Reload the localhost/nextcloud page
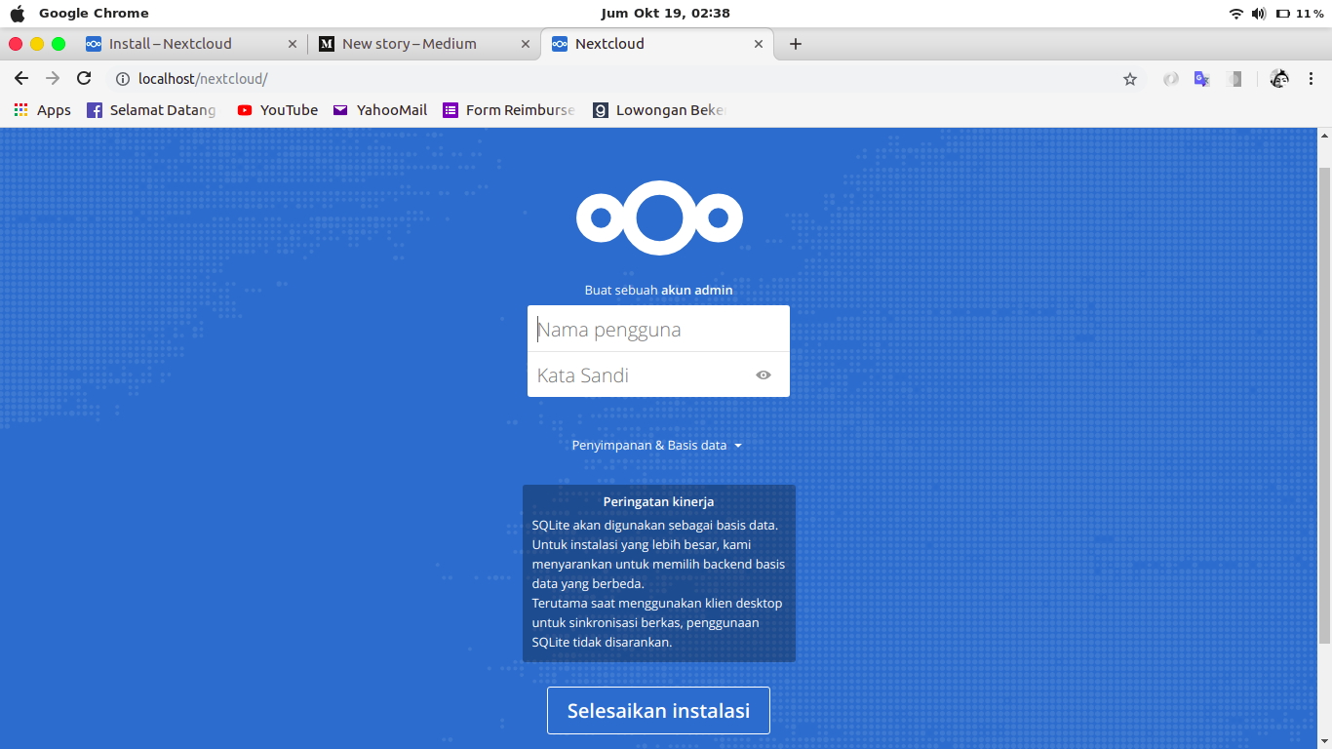Viewport: 1332px width, 749px height. [x=84, y=79]
